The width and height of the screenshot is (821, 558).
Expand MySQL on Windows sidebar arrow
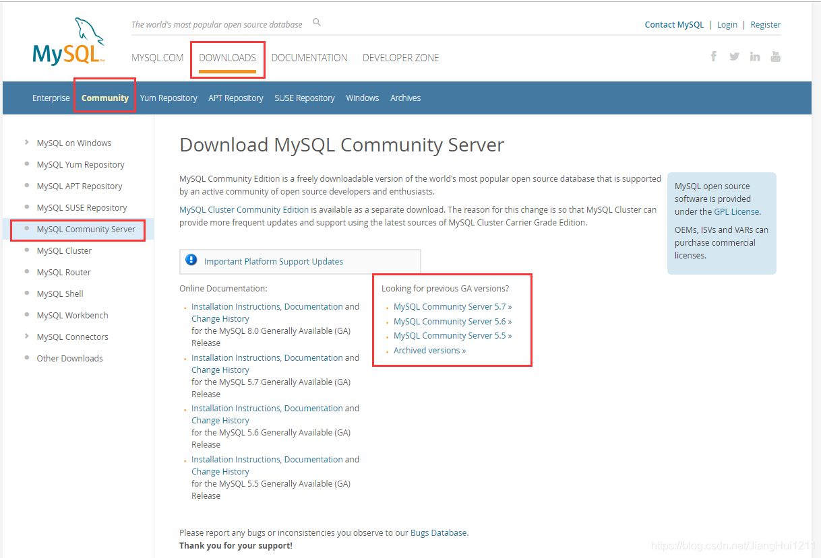coord(26,142)
